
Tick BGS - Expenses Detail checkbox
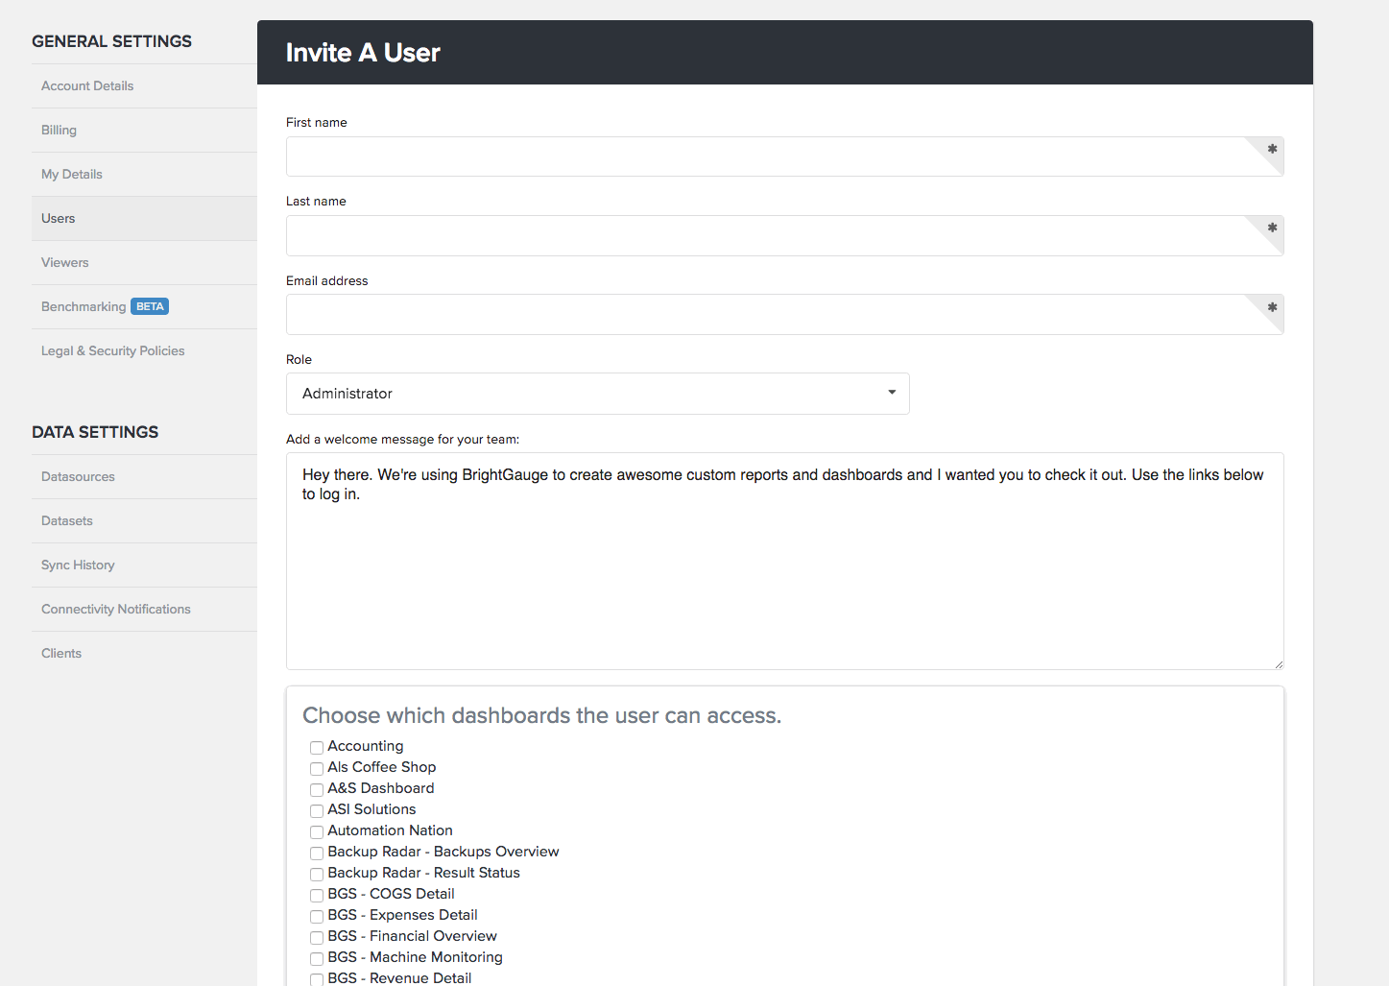[x=317, y=916]
